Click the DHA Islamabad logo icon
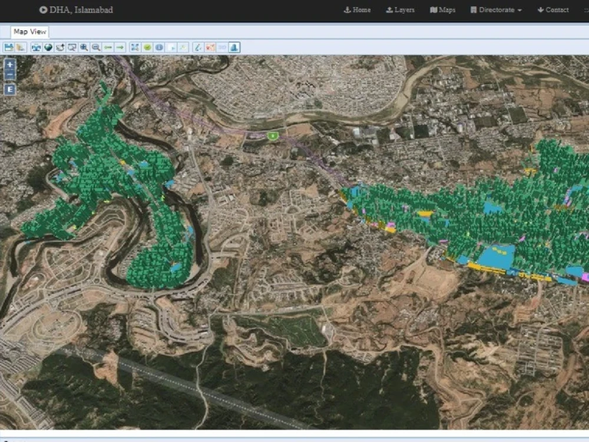The width and height of the screenshot is (589, 442). click(x=42, y=9)
